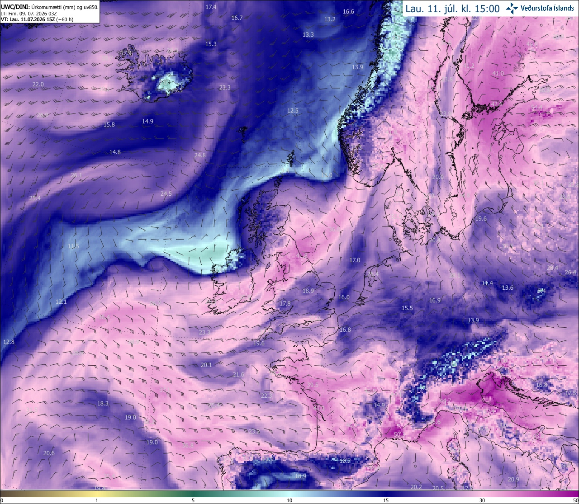Click the 19.5 value over Iceland
579x504 pixels.
coord(177,90)
